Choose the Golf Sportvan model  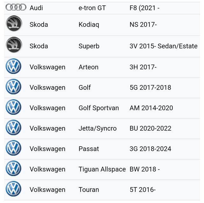98,108
